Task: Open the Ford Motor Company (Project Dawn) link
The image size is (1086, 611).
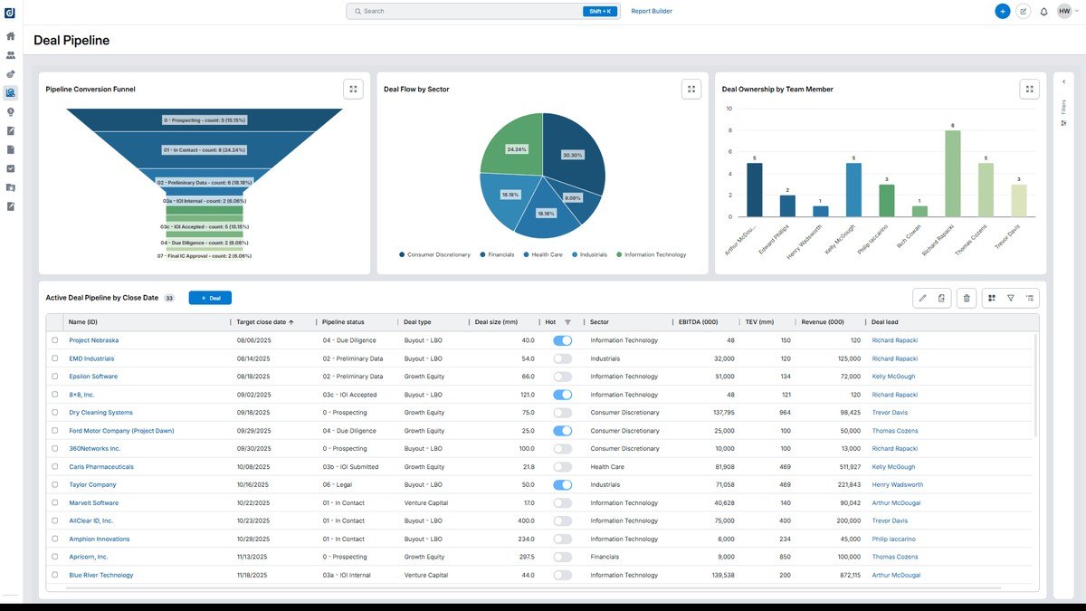Action: tap(121, 431)
